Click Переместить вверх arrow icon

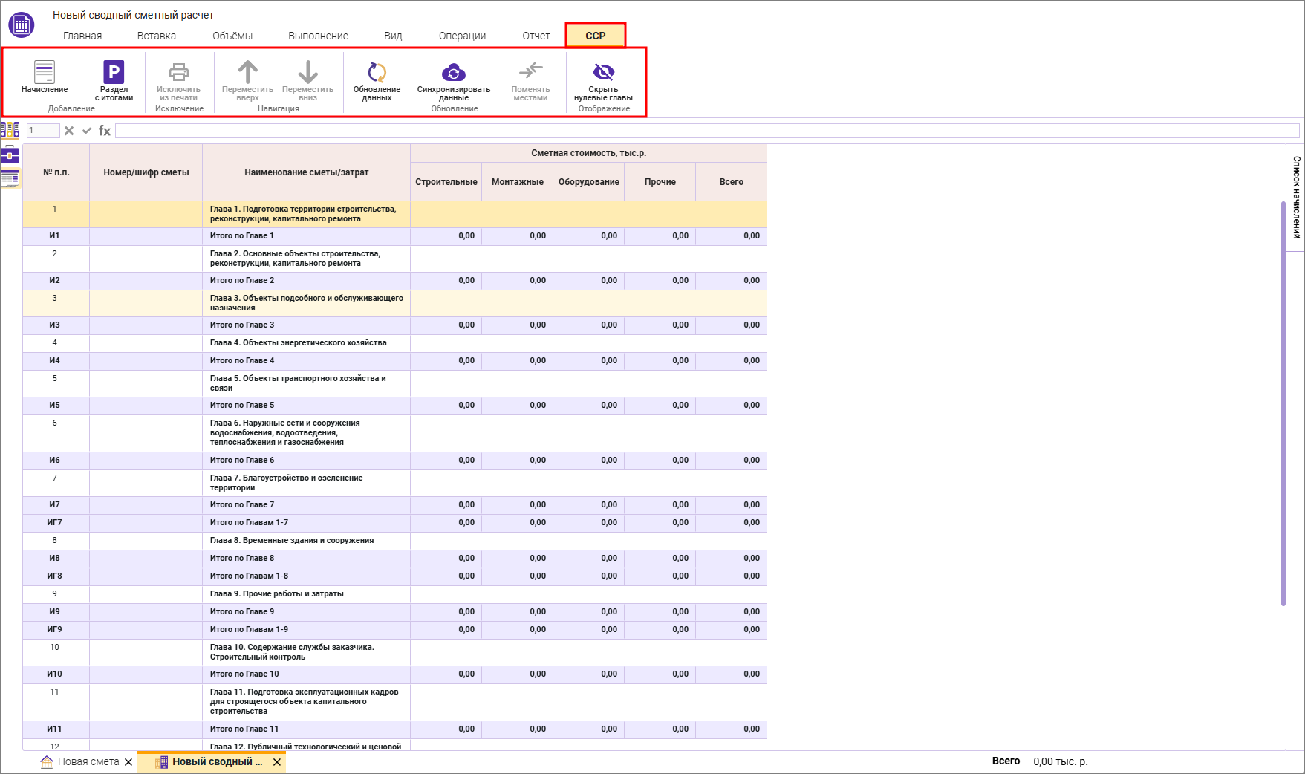[x=247, y=73]
